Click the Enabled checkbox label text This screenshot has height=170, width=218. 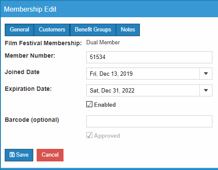click(x=105, y=105)
